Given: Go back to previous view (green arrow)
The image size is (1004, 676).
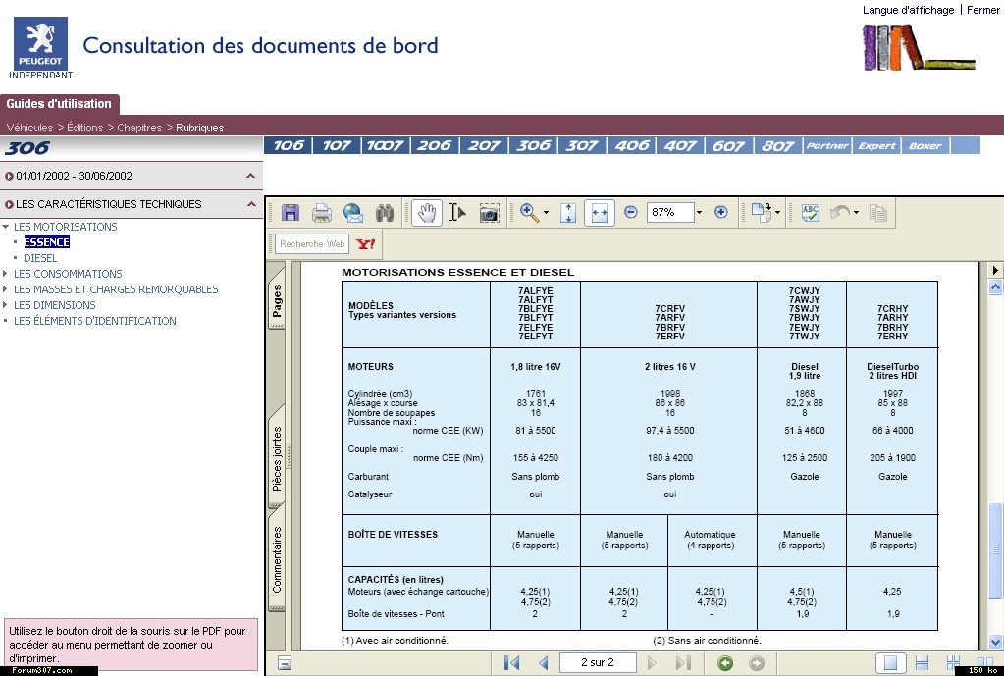Looking at the screenshot, I should (x=725, y=663).
